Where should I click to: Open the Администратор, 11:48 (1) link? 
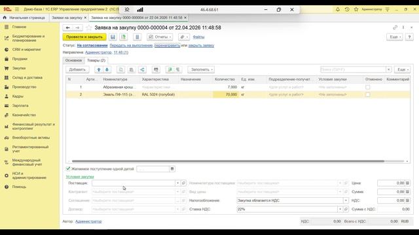coord(107,52)
